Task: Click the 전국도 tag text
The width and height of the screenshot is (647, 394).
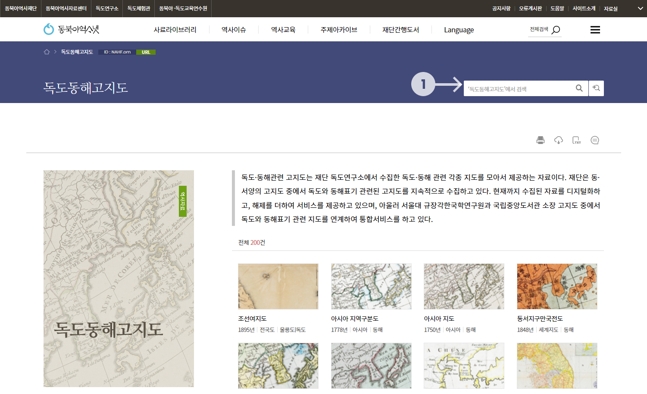Action: [x=267, y=330]
